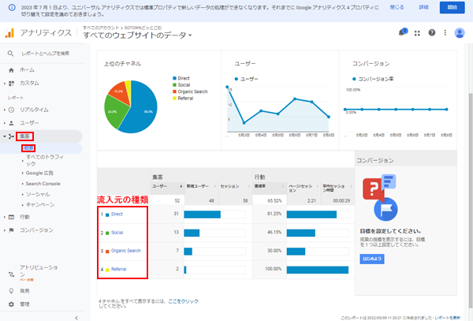Click the goal setup illustration
473x321 pixels.
coord(381,197)
